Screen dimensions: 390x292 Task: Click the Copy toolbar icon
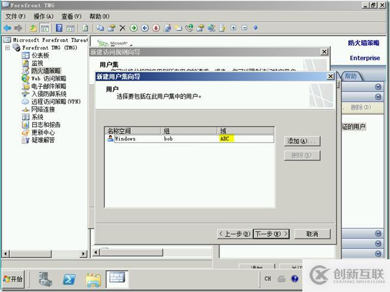tap(100, 28)
